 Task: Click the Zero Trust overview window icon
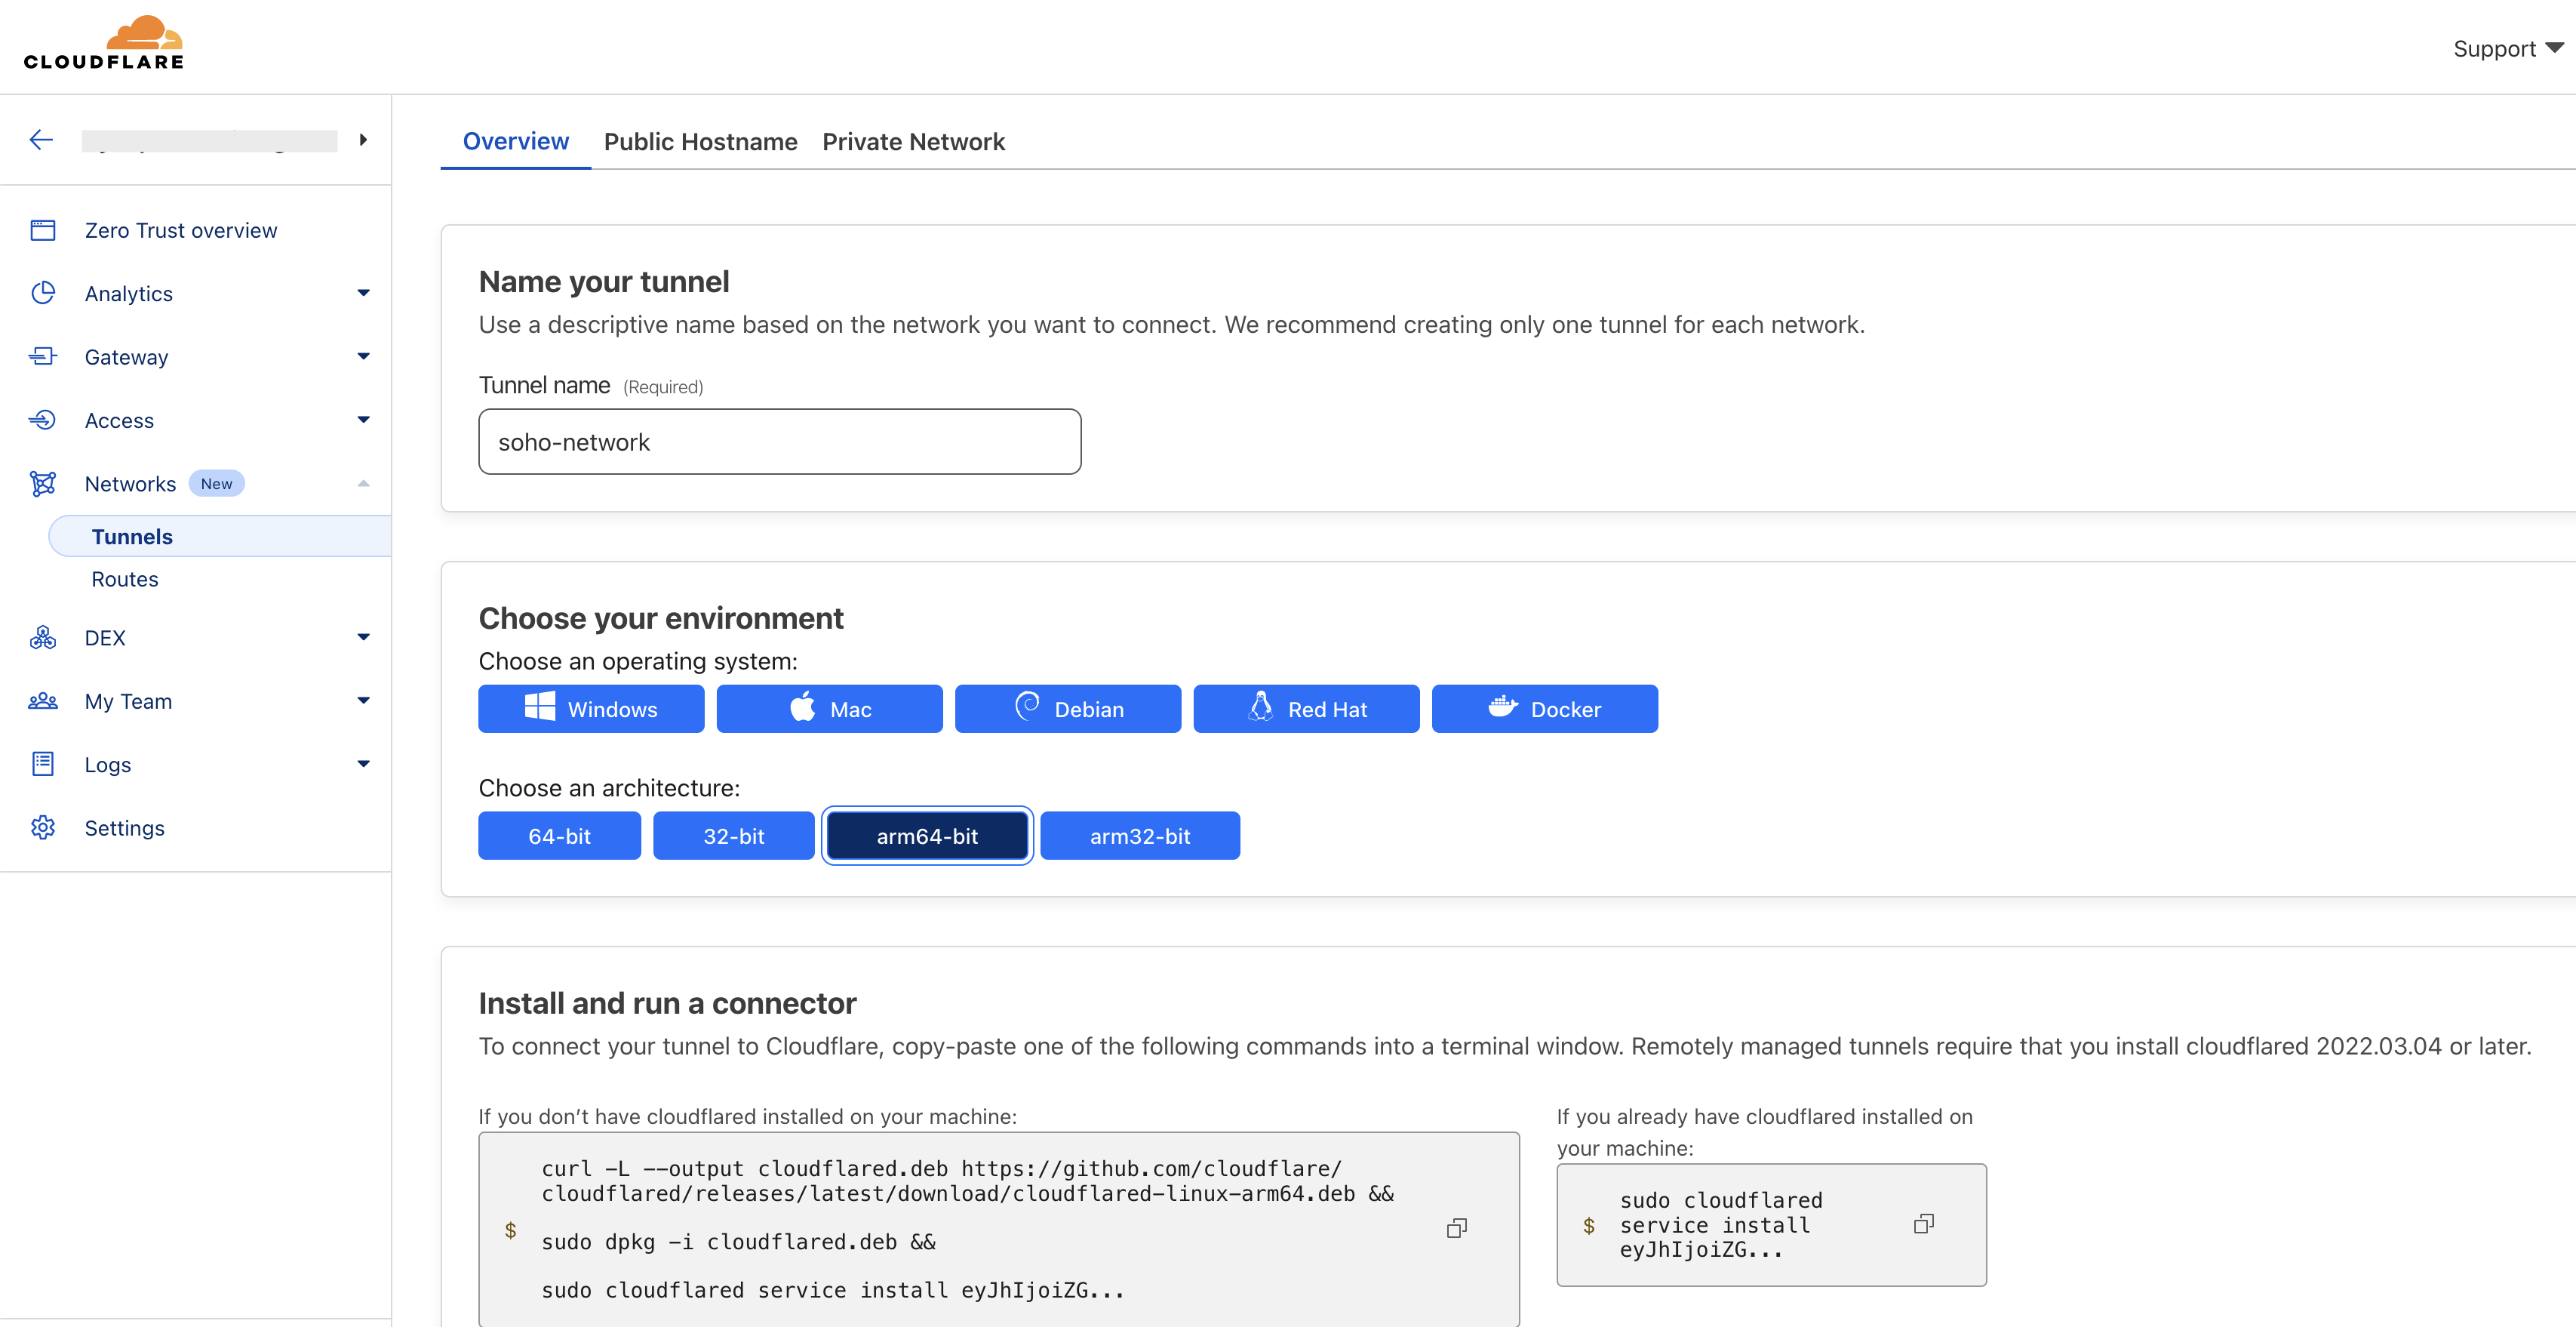click(x=43, y=230)
